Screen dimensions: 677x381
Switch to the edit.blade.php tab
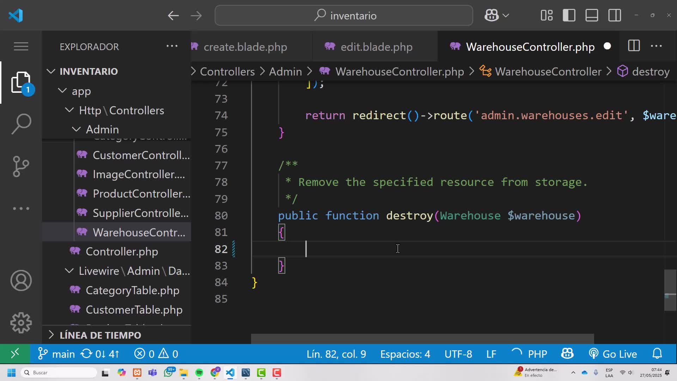[376, 47]
